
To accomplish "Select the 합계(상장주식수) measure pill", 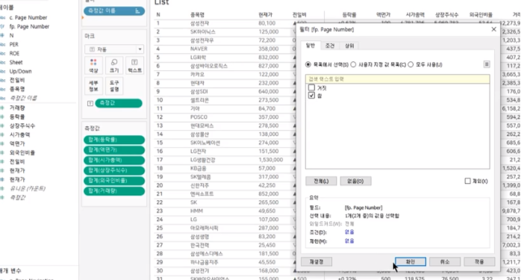I will tap(114, 170).
